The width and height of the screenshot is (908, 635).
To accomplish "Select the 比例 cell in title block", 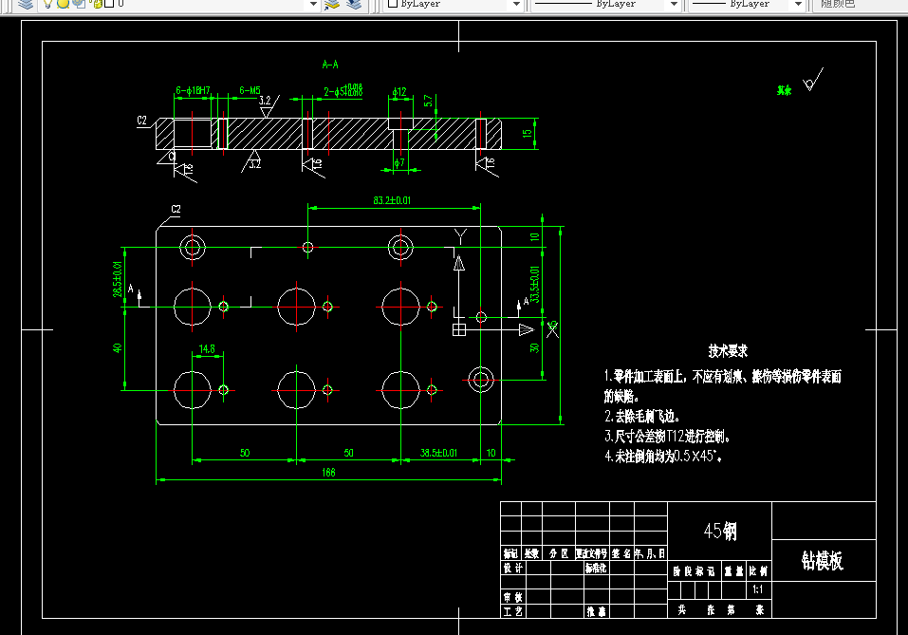I will pos(758,571).
